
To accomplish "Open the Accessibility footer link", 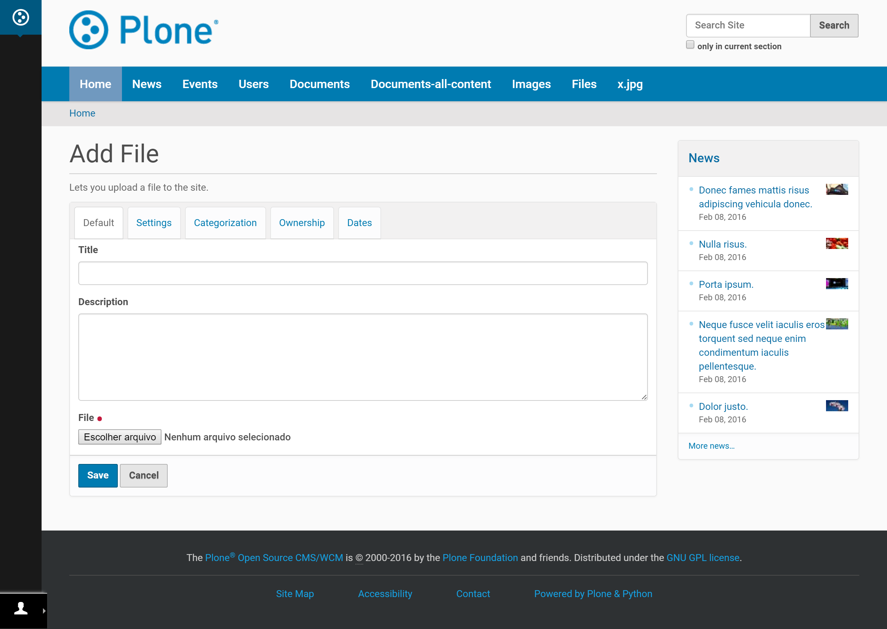I will [x=385, y=594].
